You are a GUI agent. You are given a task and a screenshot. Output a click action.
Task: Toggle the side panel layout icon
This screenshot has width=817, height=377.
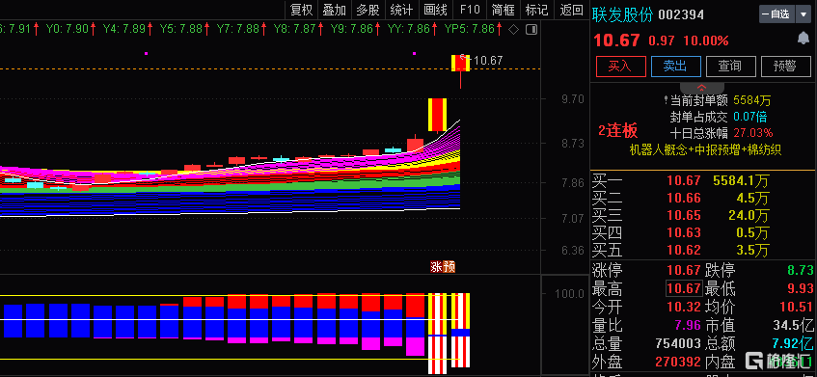pyautogui.click(x=531, y=30)
